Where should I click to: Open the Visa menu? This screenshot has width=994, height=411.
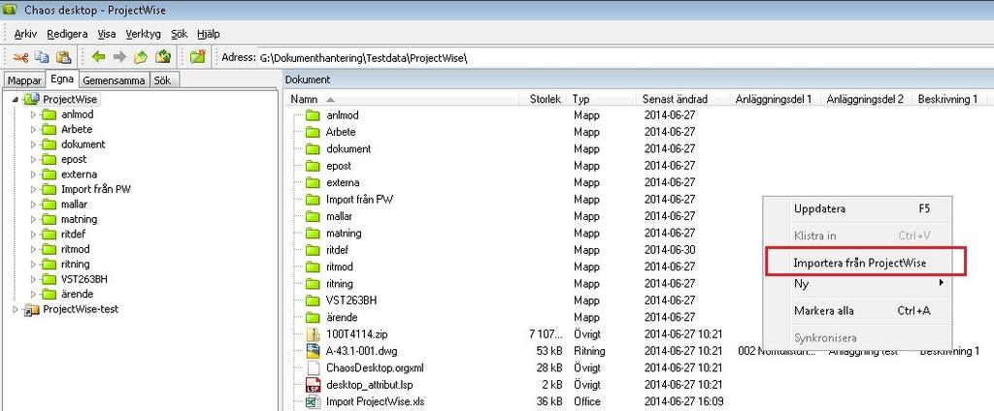(x=107, y=34)
